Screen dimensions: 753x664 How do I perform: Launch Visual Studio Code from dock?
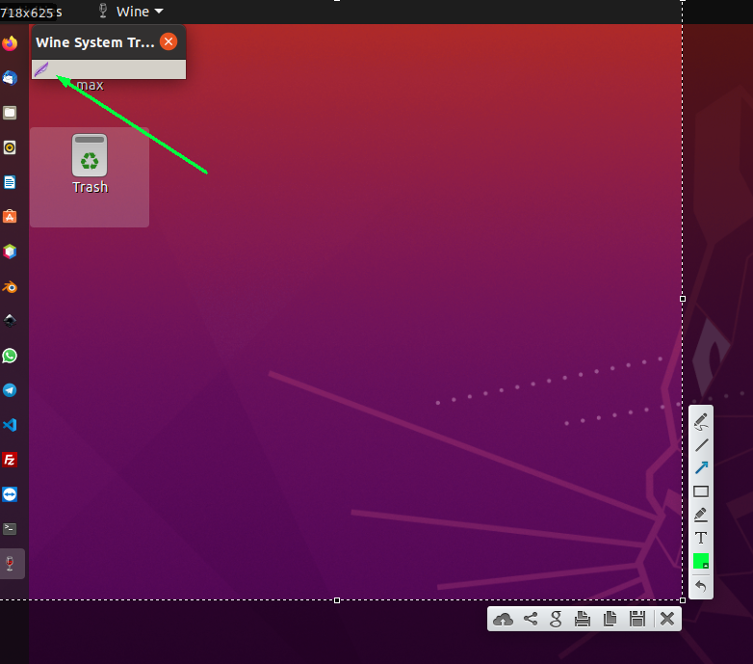click(10, 425)
